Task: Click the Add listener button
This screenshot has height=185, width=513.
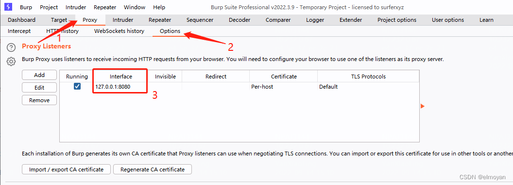Action: [39, 75]
